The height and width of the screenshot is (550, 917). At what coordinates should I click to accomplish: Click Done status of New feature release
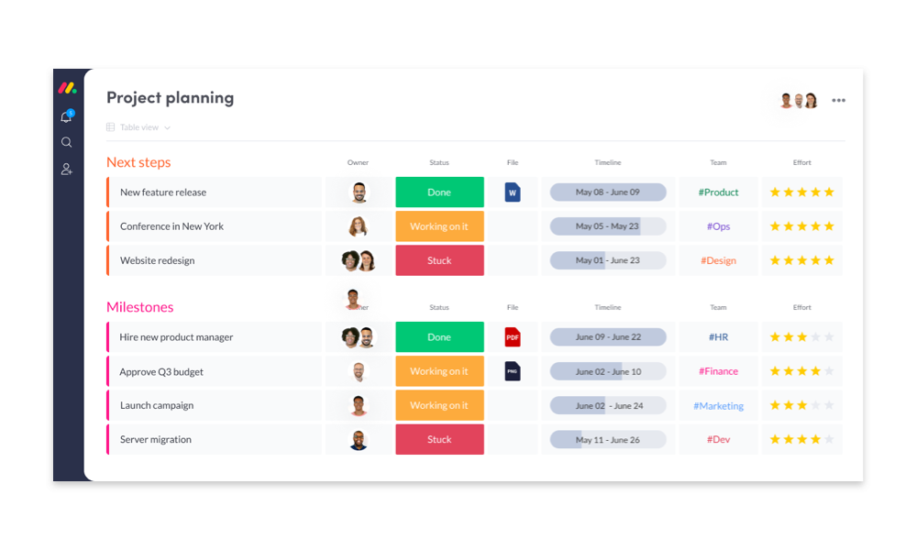click(x=440, y=192)
